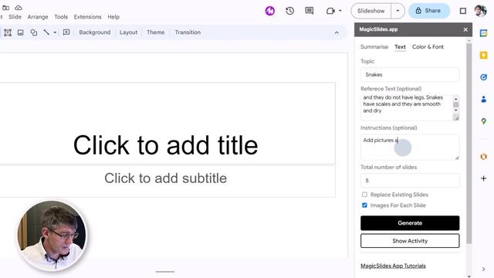
Task: Collapse the toolbar with the chevron
Action: pyautogui.click(x=337, y=32)
